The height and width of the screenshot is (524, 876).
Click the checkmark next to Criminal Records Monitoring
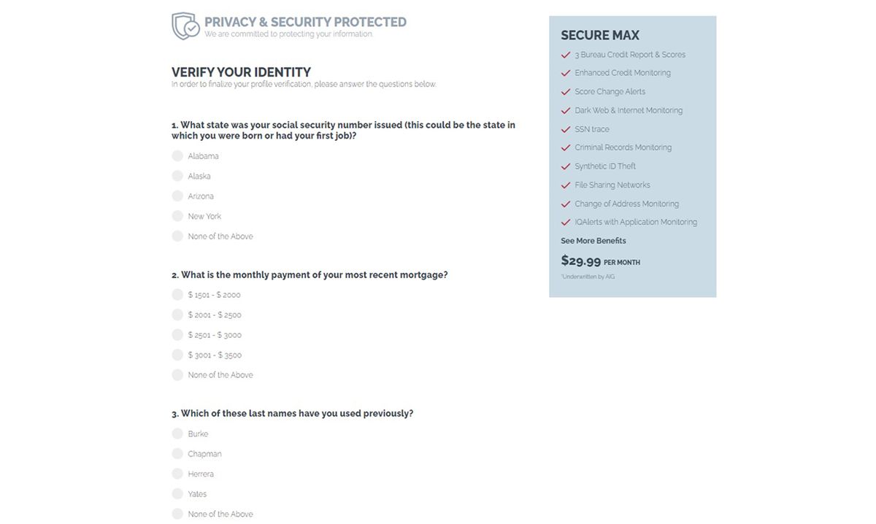click(x=565, y=147)
